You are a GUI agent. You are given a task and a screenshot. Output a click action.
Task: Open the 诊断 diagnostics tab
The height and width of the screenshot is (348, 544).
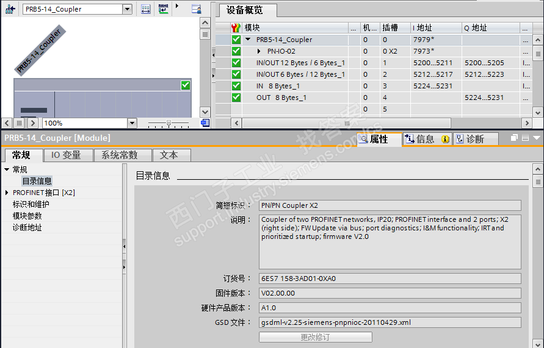tap(476, 139)
